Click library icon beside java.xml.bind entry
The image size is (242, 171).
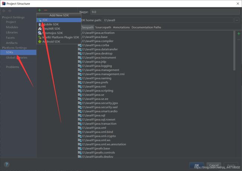point(80,132)
